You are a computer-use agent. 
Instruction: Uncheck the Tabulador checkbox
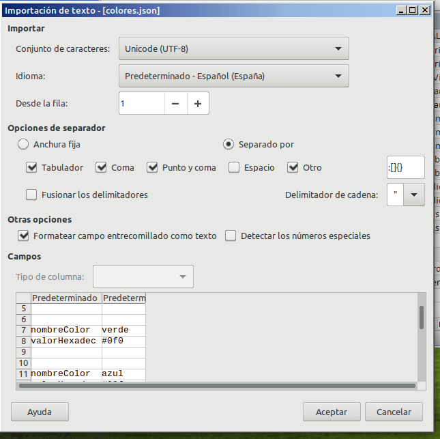pyautogui.click(x=31, y=167)
